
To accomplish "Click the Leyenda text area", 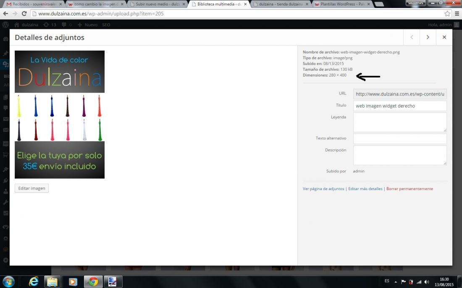I will click(400, 122).
